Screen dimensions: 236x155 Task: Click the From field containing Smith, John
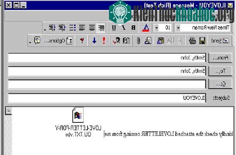pos(107,58)
